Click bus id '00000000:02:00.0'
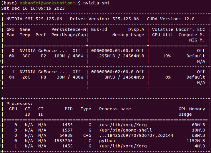Viewport: 211px width, 153px height. 112,72
